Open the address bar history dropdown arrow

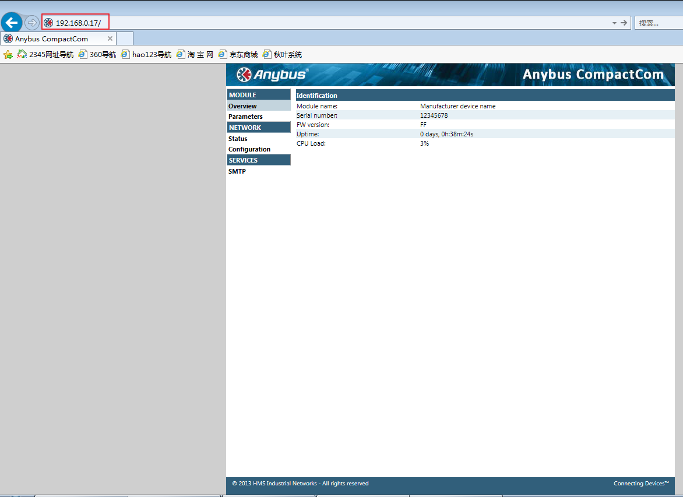point(614,23)
